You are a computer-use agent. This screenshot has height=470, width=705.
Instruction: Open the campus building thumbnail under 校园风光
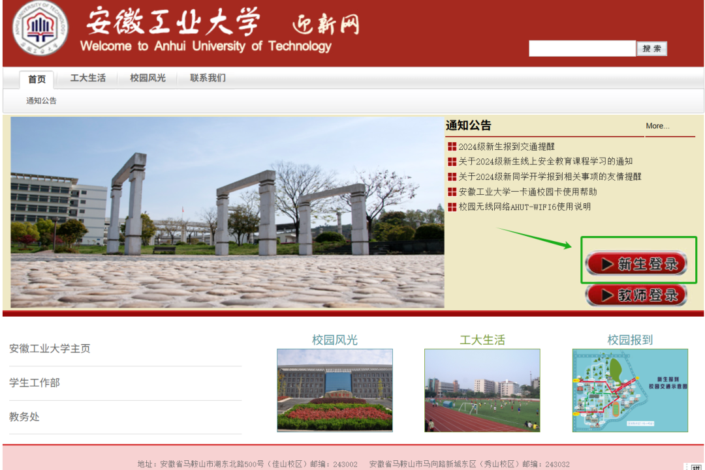tap(334, 390)
